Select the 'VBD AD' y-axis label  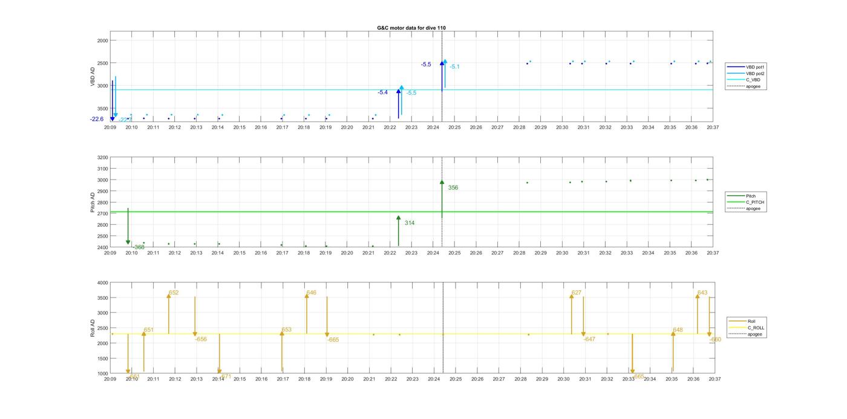click(93, 77)
